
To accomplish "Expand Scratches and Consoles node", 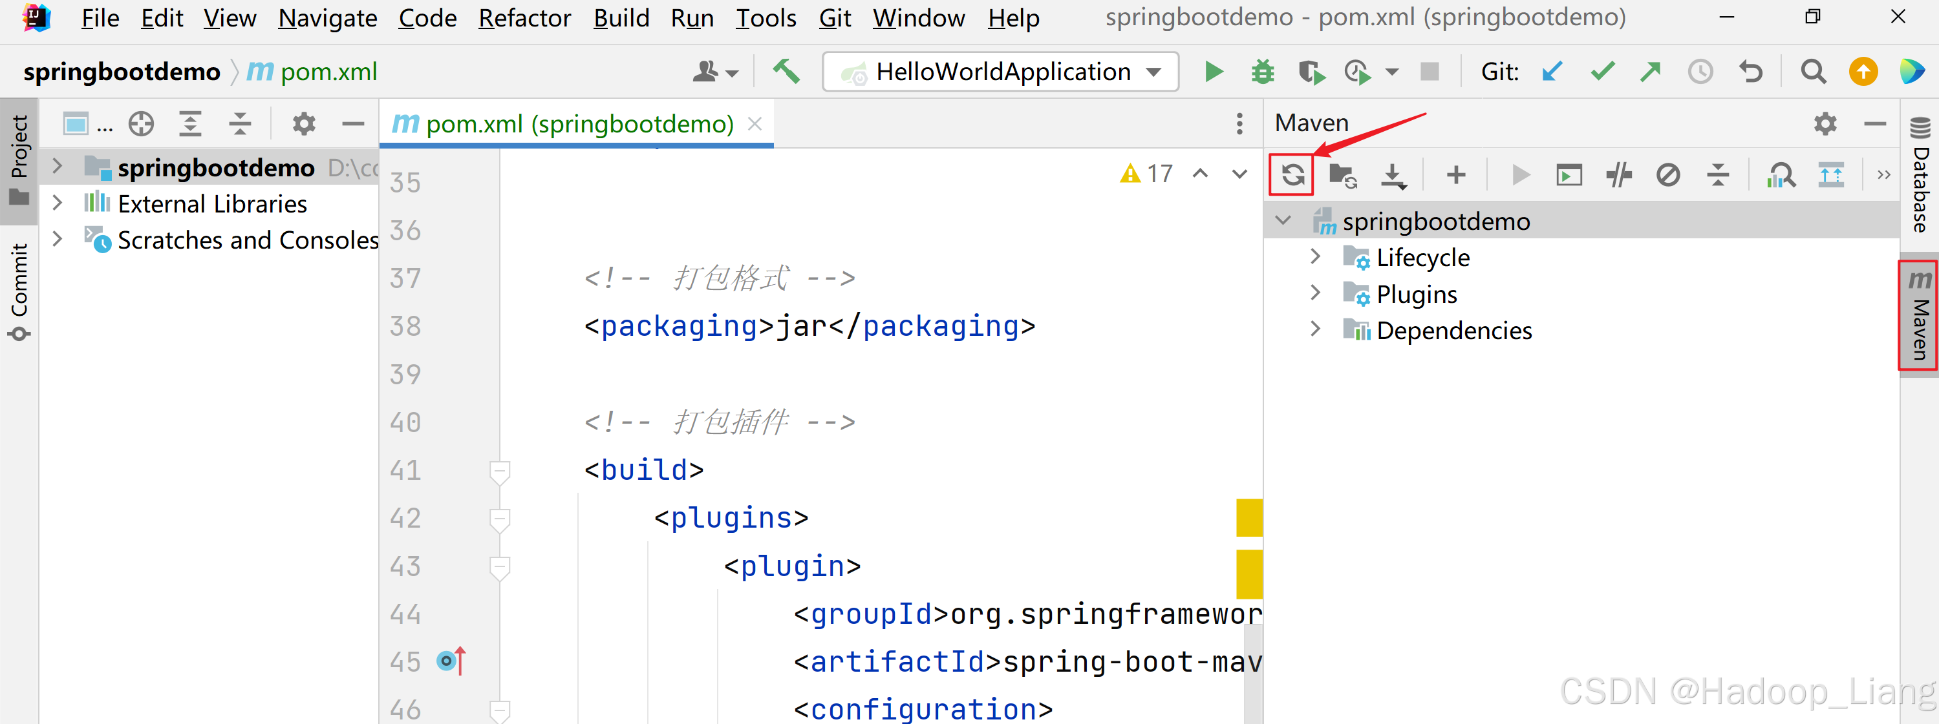I will coord(57,238).
